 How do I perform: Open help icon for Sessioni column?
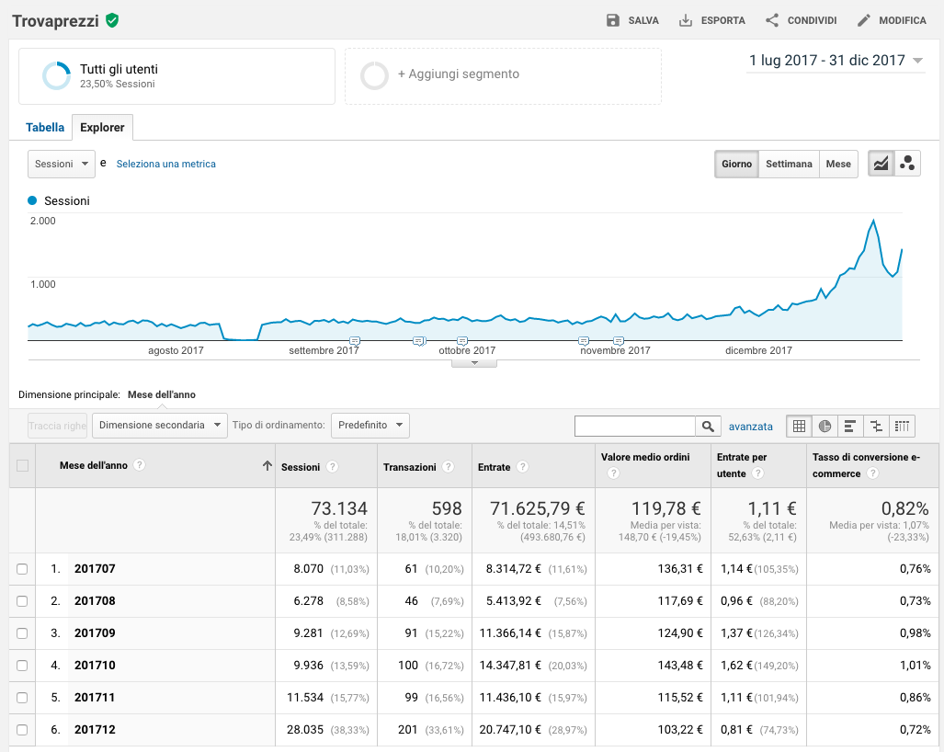pyautogui.click(x=332, y=467)
